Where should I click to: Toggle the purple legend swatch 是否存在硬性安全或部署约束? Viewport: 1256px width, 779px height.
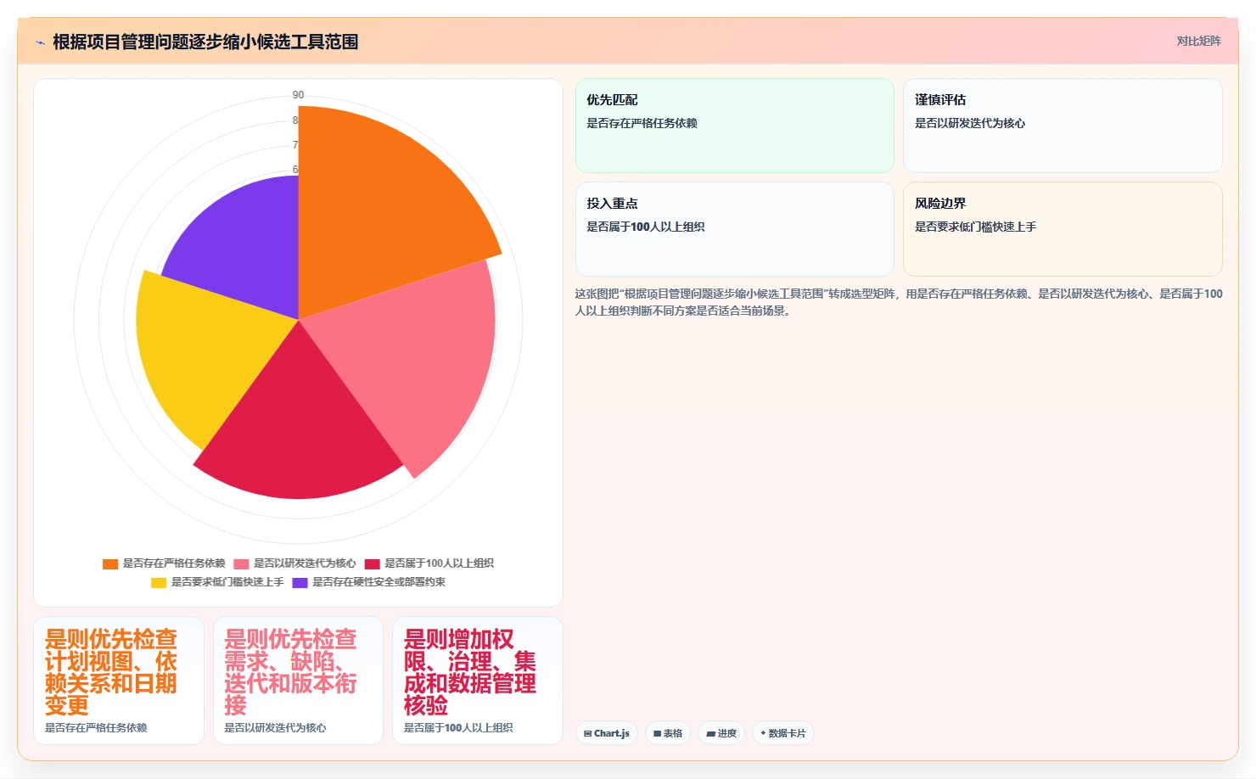(300, 582)
